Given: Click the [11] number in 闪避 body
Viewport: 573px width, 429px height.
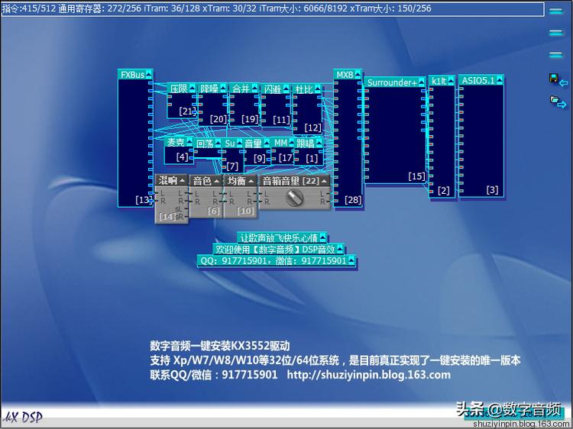Looking at the screenshot, I should 281,120.
